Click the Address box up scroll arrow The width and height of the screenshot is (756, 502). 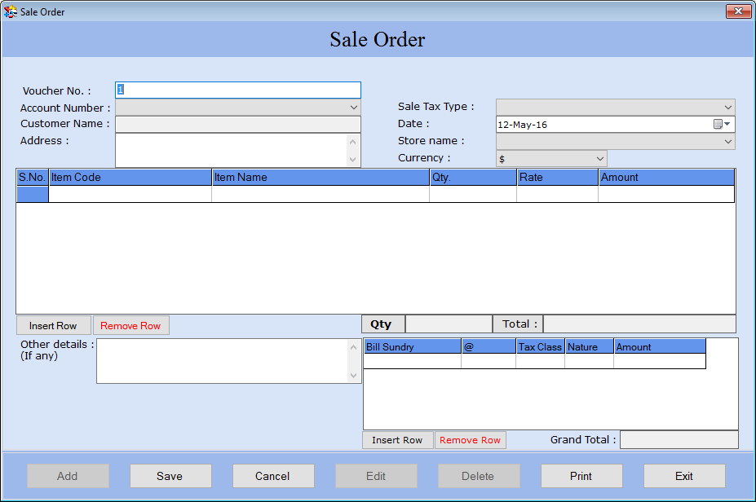tap(353, 142)
